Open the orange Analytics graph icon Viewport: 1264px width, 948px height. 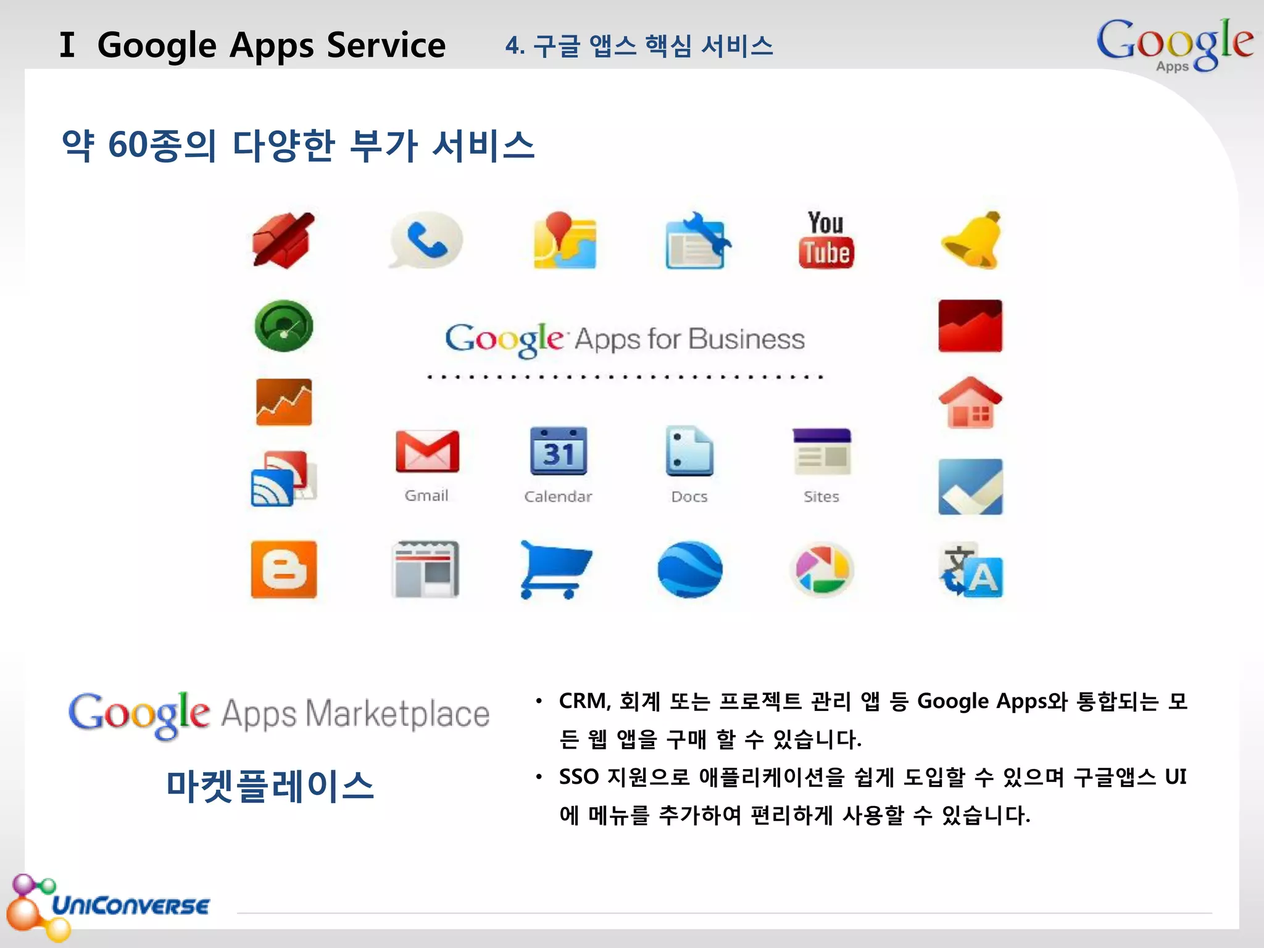click(284, 402)
